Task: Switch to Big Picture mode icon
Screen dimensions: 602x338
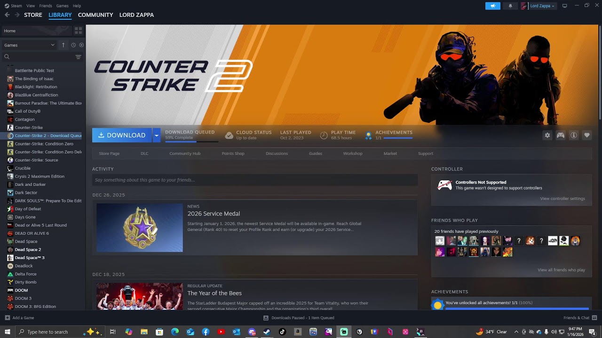Action: 565,6
